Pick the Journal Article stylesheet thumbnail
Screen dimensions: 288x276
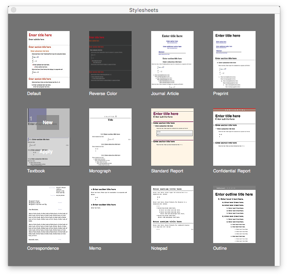(x=172, y=60)
